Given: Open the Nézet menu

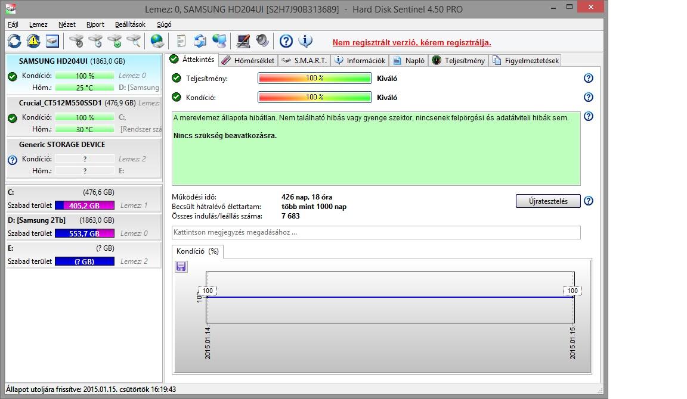Looking at the screenshot, I should point(67,24).
